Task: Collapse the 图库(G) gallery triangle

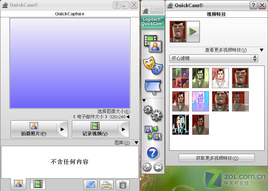Action: (136, 142)
